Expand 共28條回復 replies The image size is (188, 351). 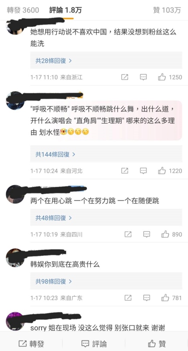pos(53,61)
